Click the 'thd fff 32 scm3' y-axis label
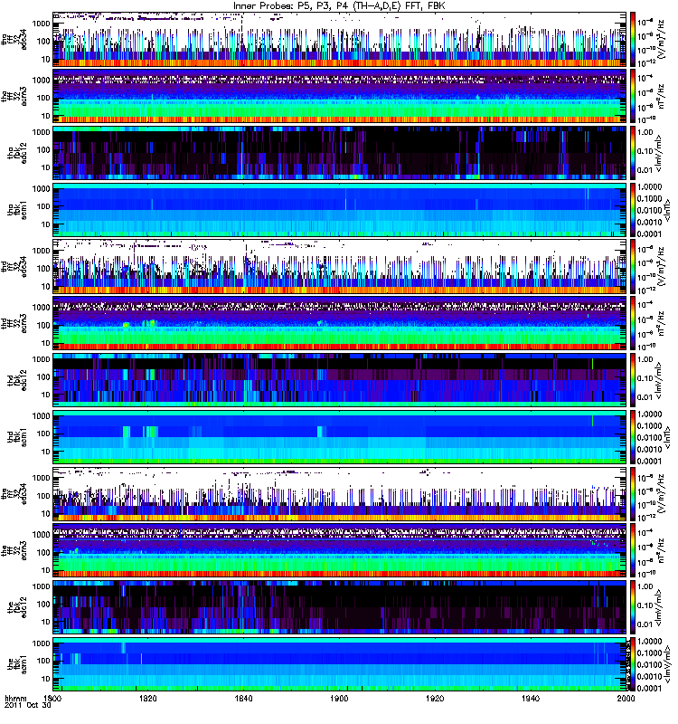Viewport: 678px width, 724px height. pyautogui.click(x=14, y=323)
